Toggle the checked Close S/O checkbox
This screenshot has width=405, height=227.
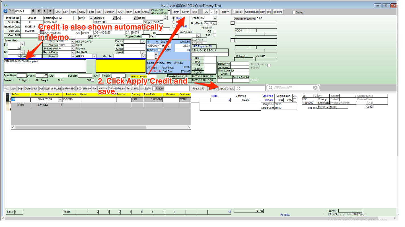pyautogui.click(x=169, y=10)
